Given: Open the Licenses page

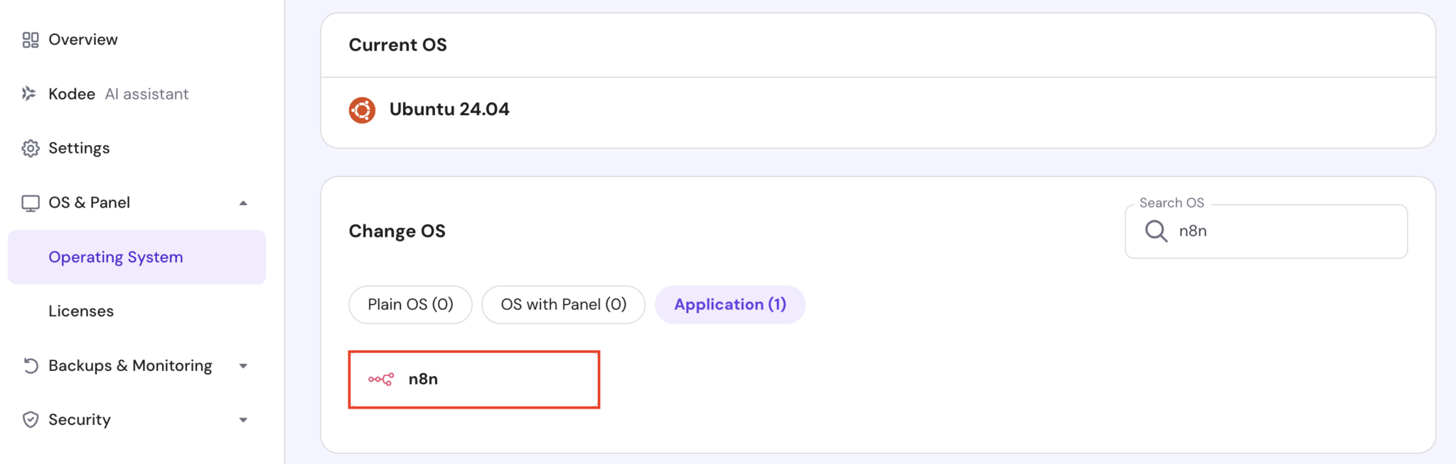Looking at the screenshot, I should pyautogui.click(x=81, y=311).
